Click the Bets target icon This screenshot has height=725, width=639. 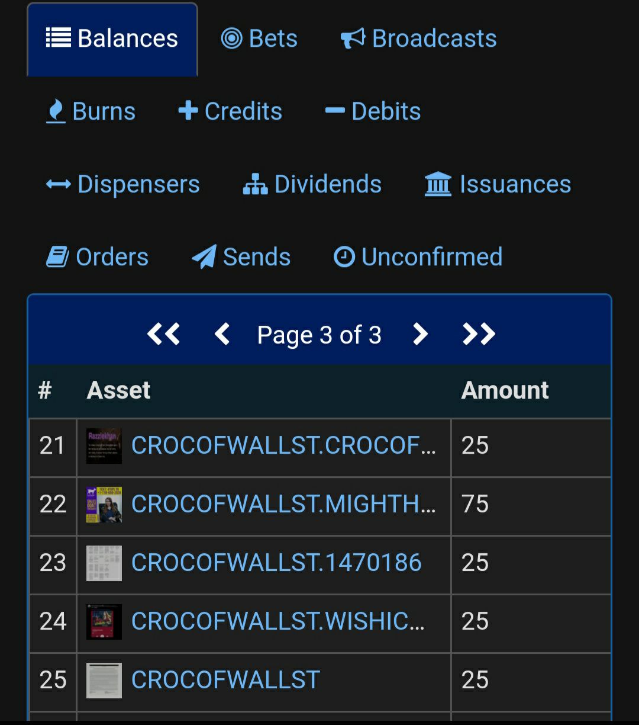pyautogui.click(x=231, y=39)
